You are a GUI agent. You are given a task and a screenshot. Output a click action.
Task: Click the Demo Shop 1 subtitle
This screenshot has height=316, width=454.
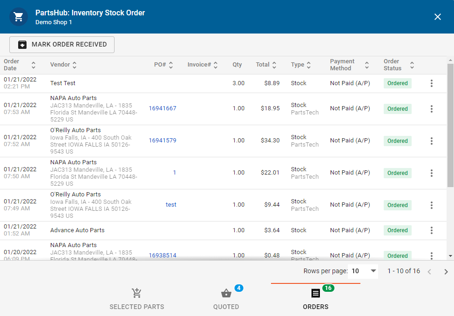click(x=54, y=22)
